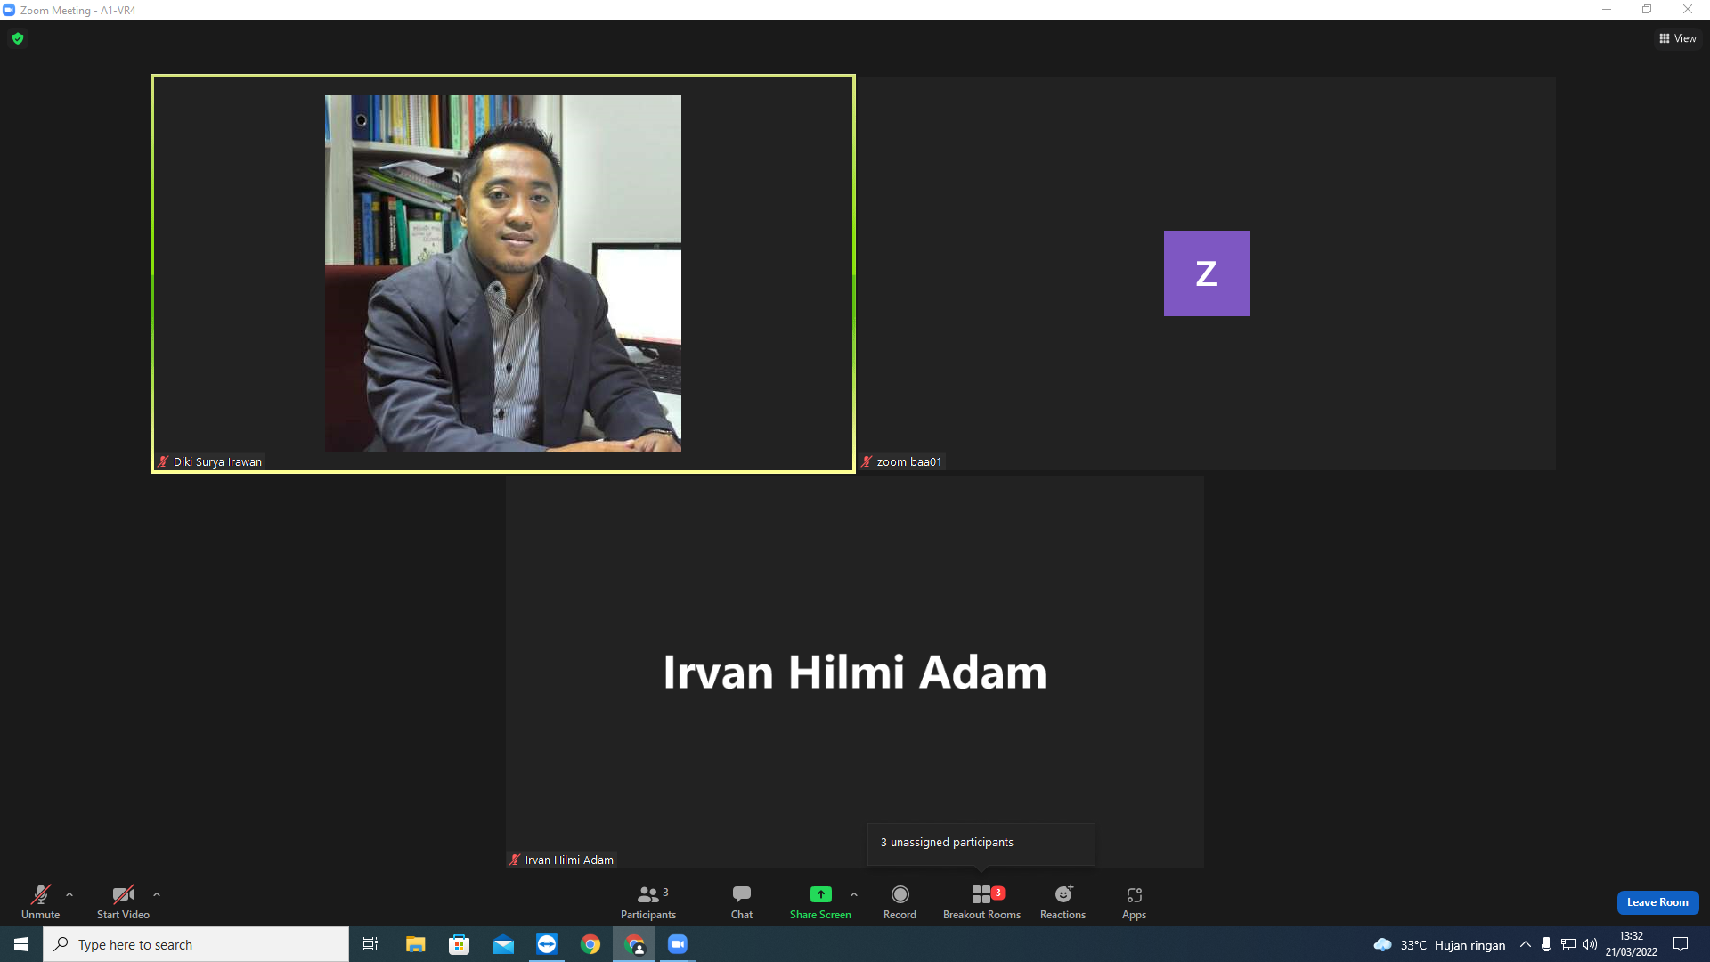Image resolution: width=1710 pixels, height=962 pixels.
Task: Show hidden system tray icons
Action: [1525, 944]
